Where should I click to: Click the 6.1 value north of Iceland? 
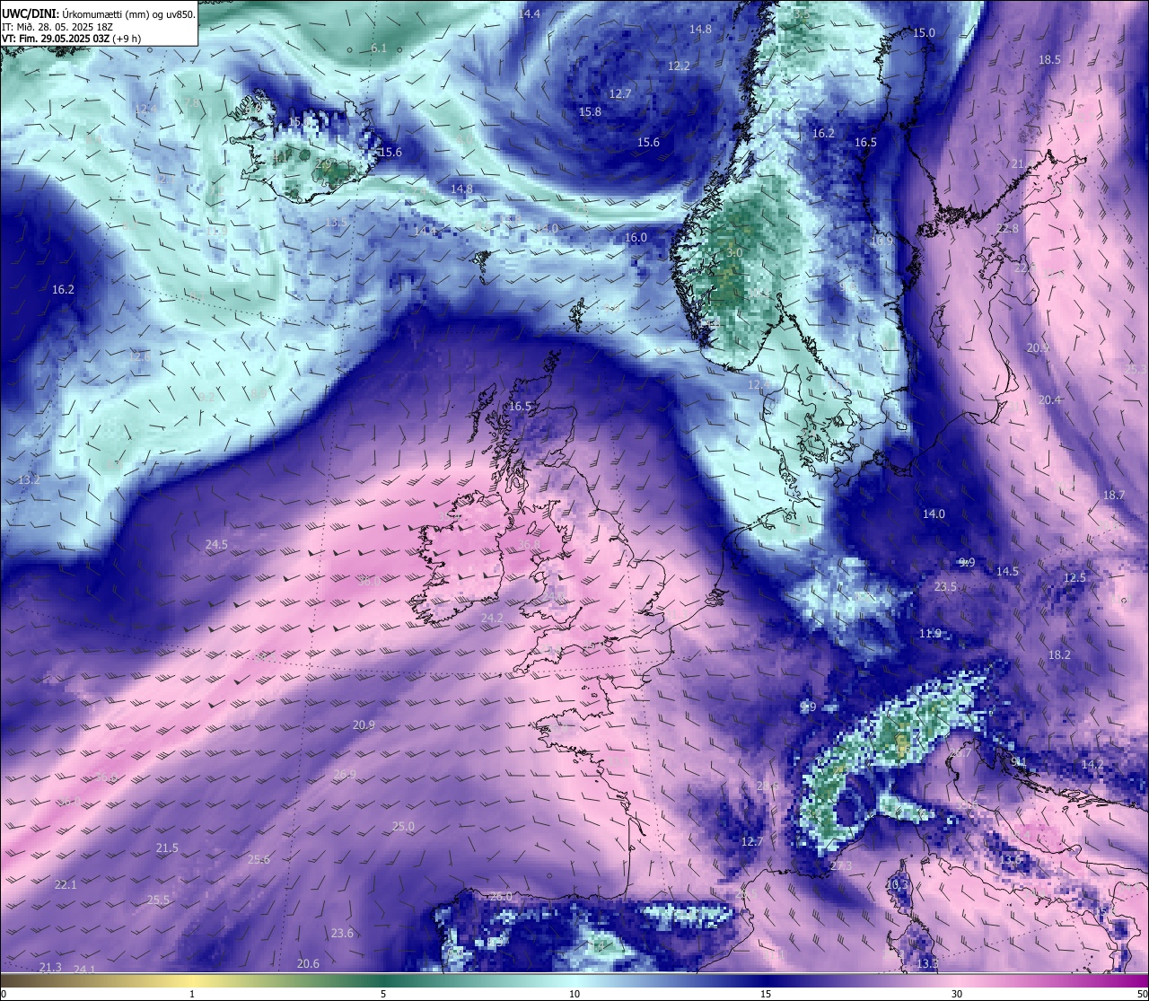click(379, 48)
